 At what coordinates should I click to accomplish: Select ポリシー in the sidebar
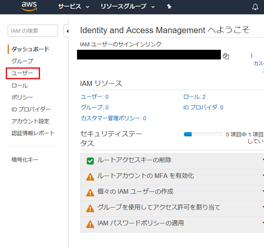(x=22, y=97)
